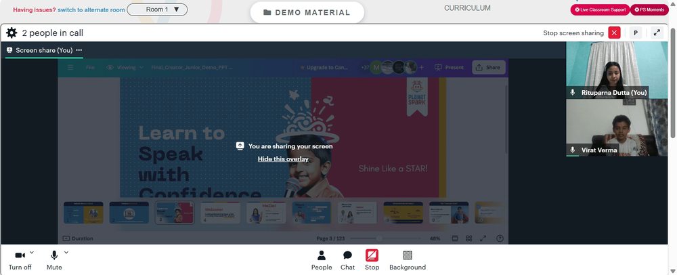677x275 pixels.
Task: Click the Canva Share button
Action: (x=488, y=67)
